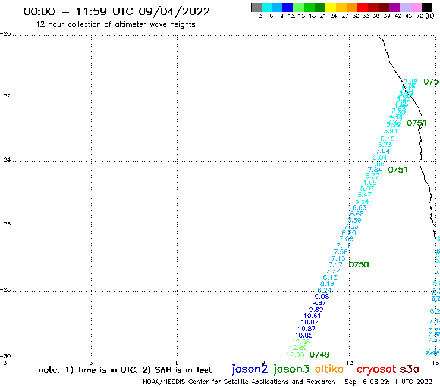Click the wave height value 5.04
The height and width of the screenshot is (387, 440).
380,157
